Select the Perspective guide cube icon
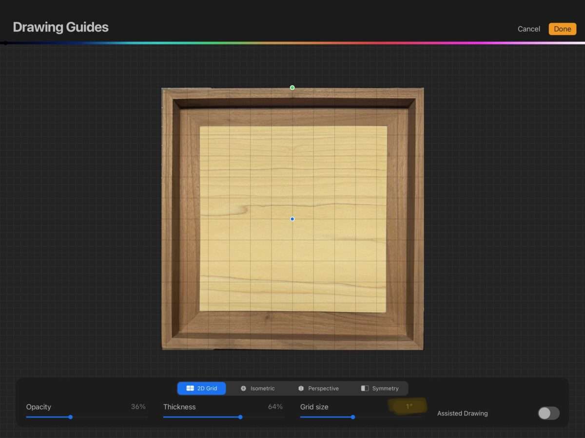This screenshot has height=438, width=585. click(301, 388)
